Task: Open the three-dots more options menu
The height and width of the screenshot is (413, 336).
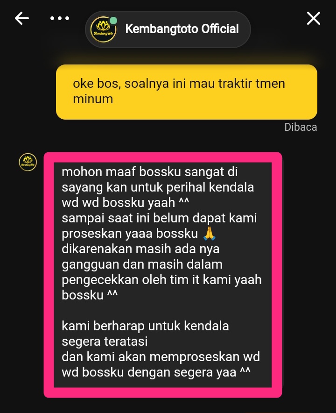Action: (60, 18)
